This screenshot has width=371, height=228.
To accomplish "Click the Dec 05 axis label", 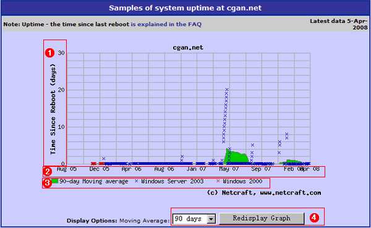I will [x=99, y=169].
